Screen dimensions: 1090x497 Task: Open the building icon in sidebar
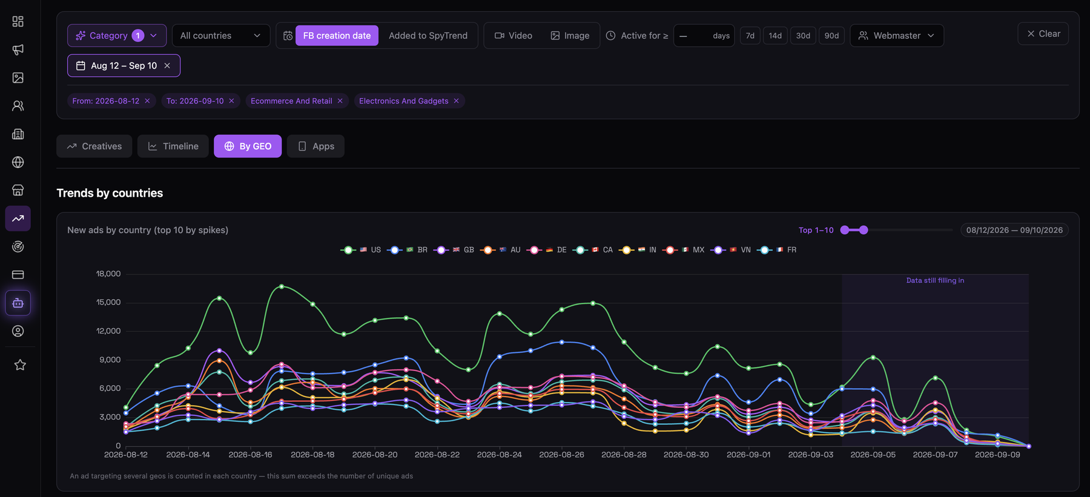18,134
